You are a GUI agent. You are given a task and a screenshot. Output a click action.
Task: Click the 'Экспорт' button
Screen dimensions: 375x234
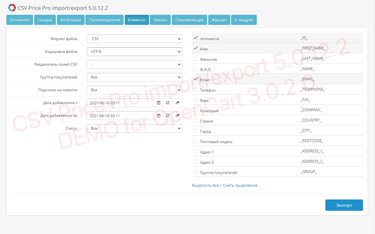(344, 205)
